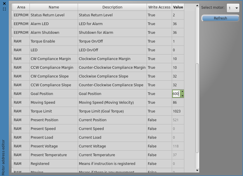Click the Description column header
Image resolution: width=243 pixels, height=176 pixels.
(x=112, y=7)
